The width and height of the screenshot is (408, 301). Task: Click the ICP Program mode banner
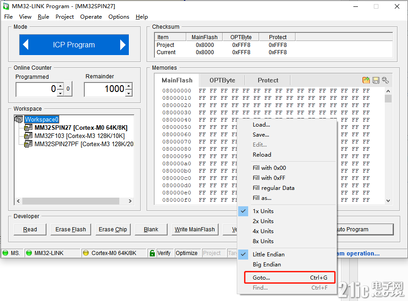point(74,45)
